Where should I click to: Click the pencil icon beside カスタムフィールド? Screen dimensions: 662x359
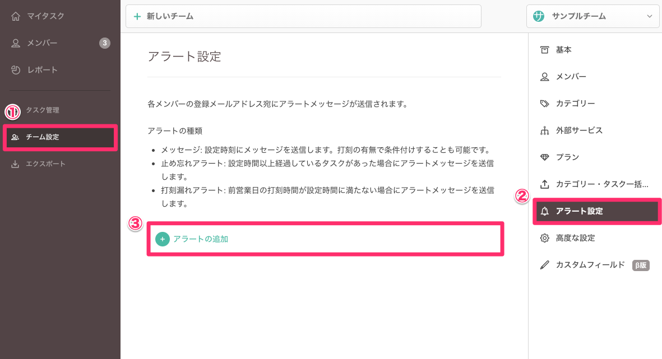544,265
